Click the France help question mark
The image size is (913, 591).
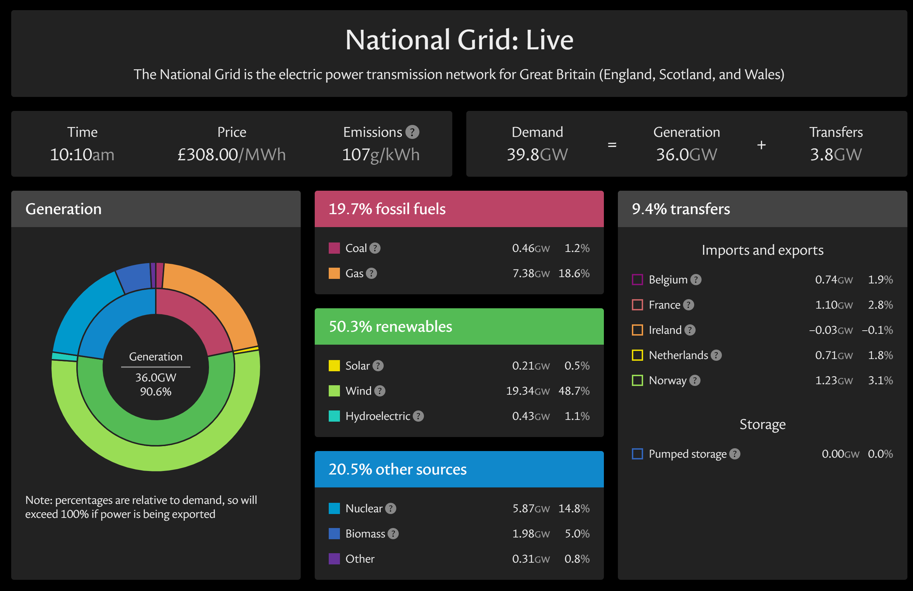tap(689, 305)
